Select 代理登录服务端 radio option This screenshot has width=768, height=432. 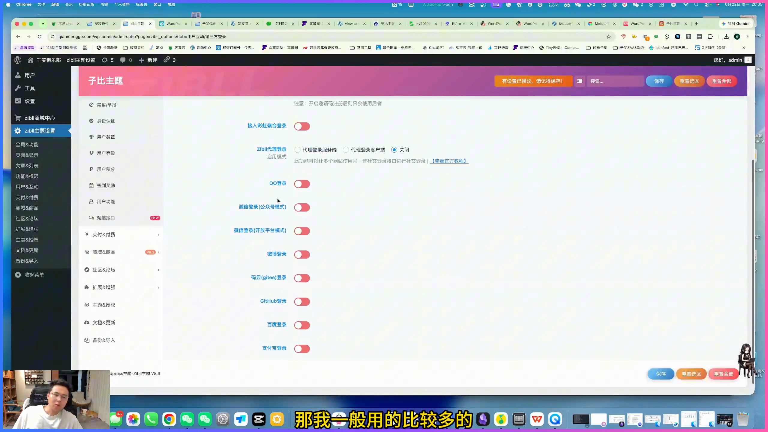point(297,150)
